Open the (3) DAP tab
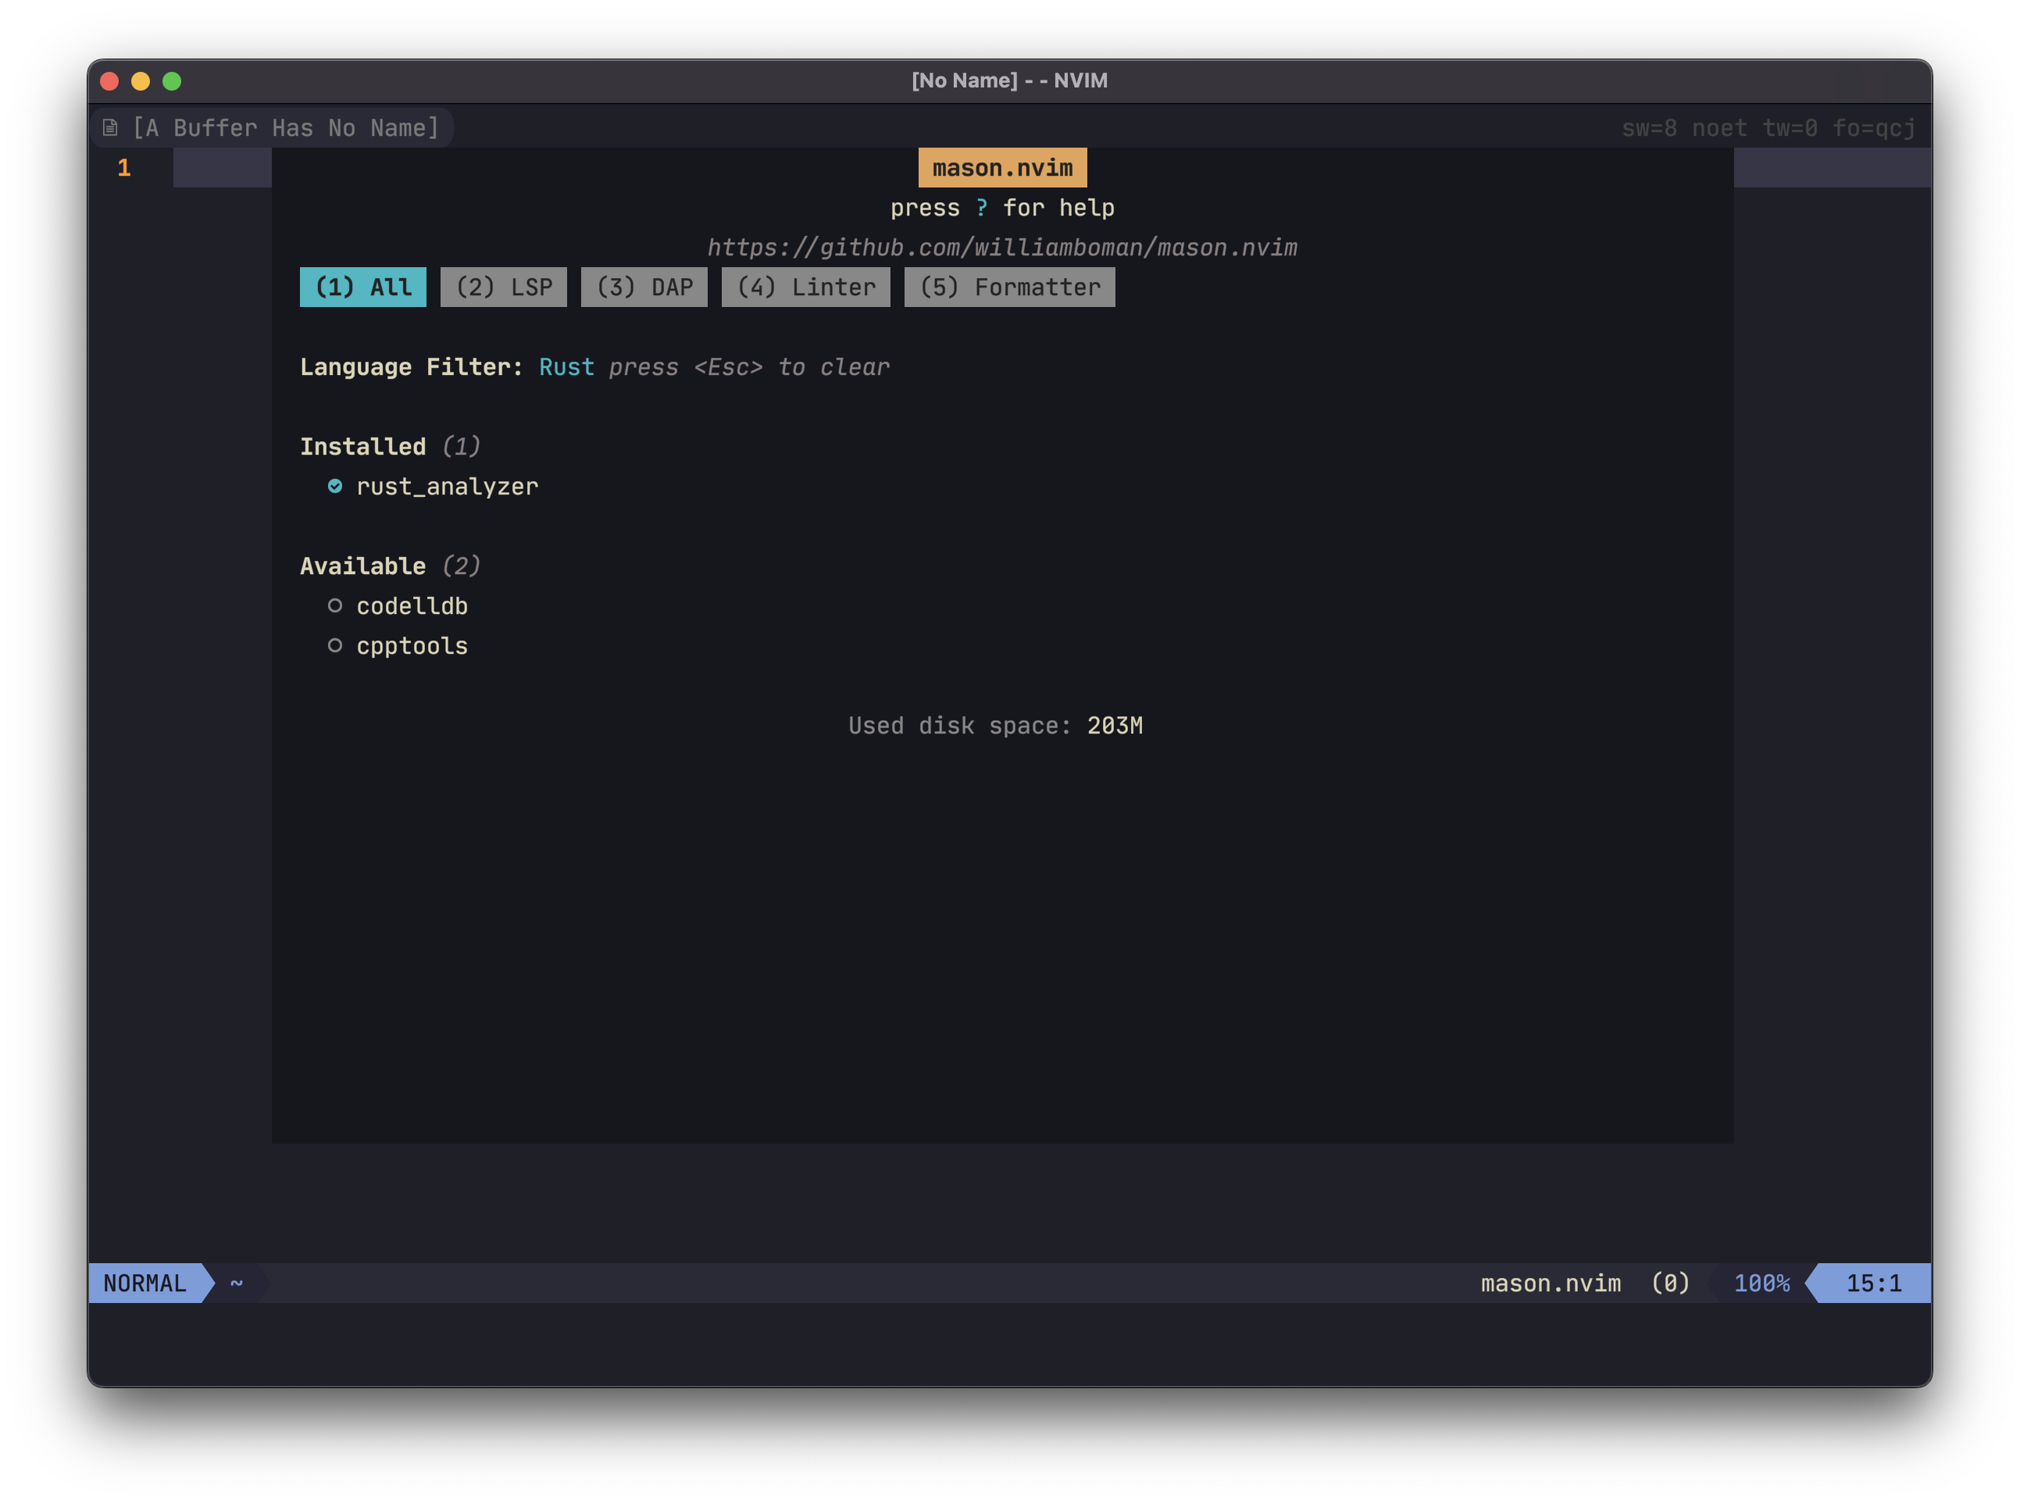The width and height of the screenshot is (2020, 1503). click(645, 287)
